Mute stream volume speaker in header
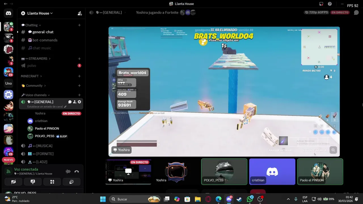 pos(91,12)
